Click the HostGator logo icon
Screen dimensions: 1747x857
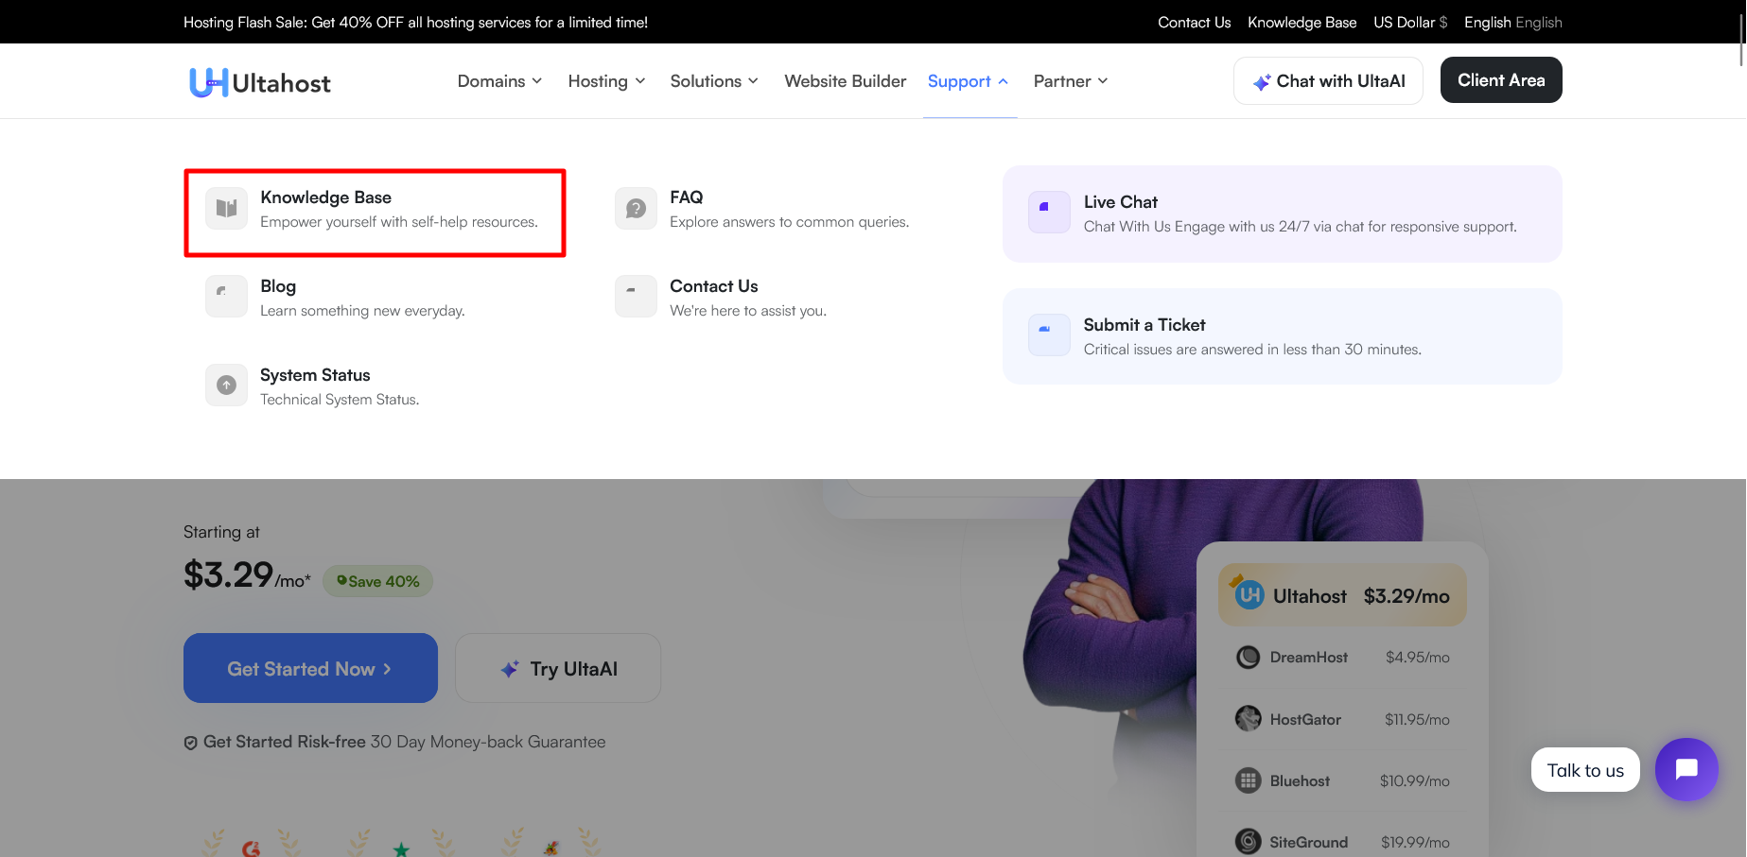[x=1249, y=718]
